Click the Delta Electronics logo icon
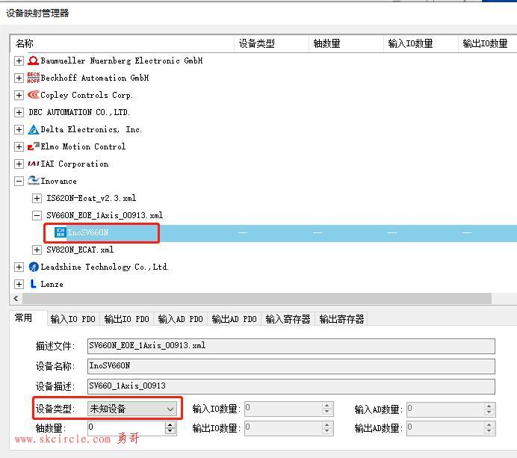The height and width of the screenshot is (458, 517). coord(34,129)
